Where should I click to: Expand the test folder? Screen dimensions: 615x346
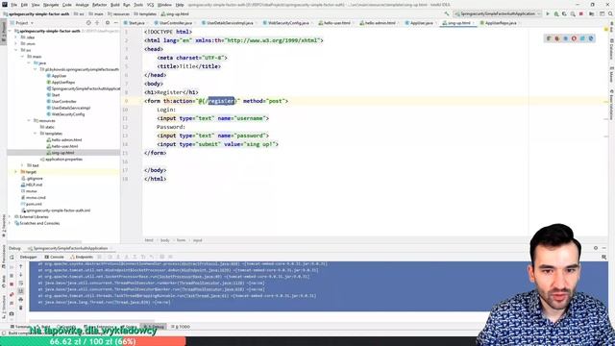(22, 165)
